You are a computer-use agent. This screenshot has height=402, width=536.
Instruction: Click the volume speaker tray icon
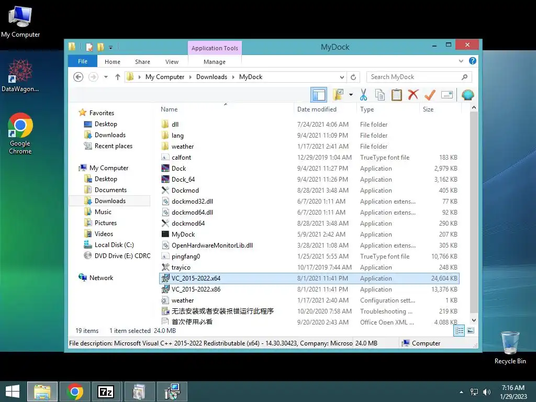pyautogui.click(x=487, y=392)
